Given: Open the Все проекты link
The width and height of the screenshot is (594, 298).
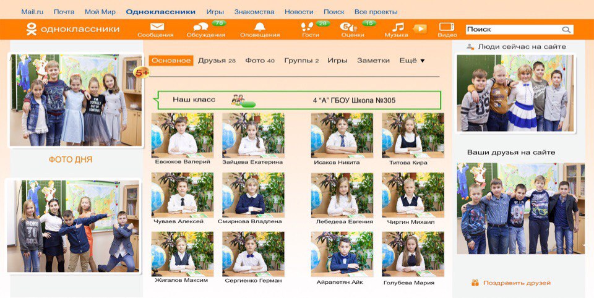Looking at the screenshot, I should pyautogui.click(x=376, y=12).
